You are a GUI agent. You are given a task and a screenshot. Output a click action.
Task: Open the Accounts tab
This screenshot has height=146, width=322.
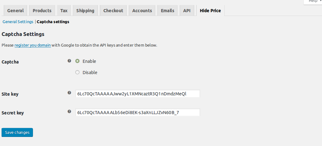click(x=142, y=11)
